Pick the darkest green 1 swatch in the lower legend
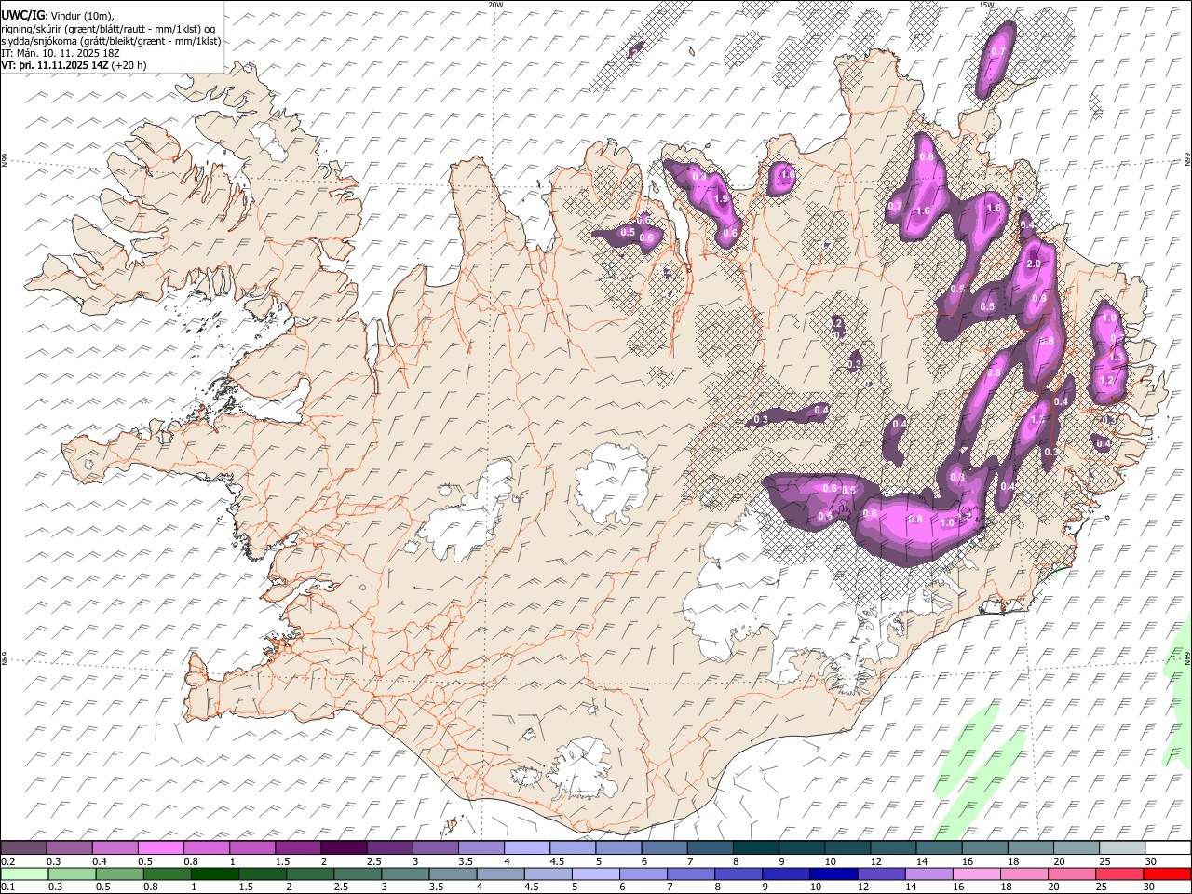1192x894 pixels. click(214, 874)
